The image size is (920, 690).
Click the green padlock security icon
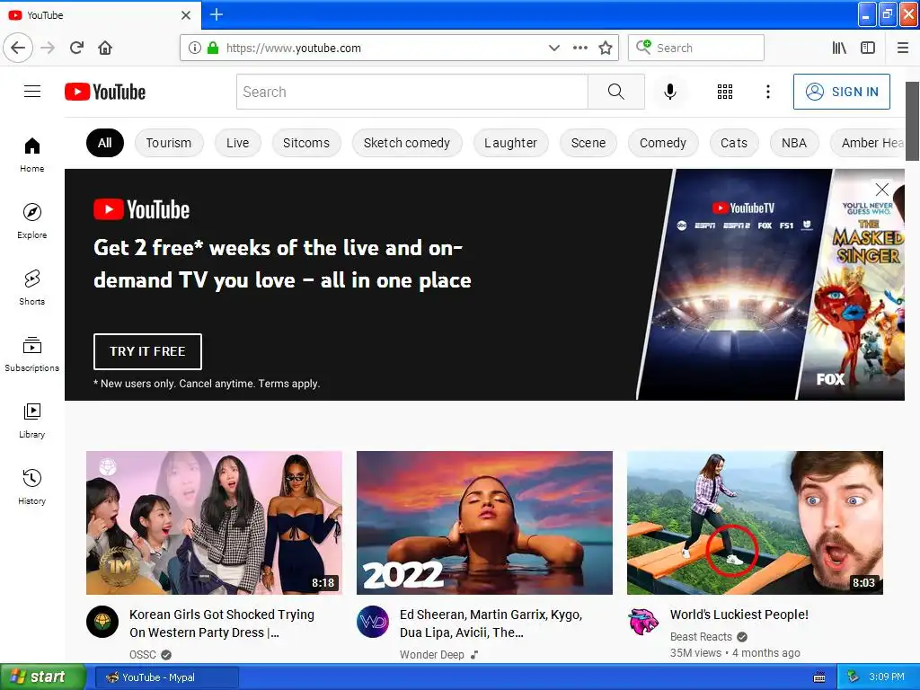(213, 48)
